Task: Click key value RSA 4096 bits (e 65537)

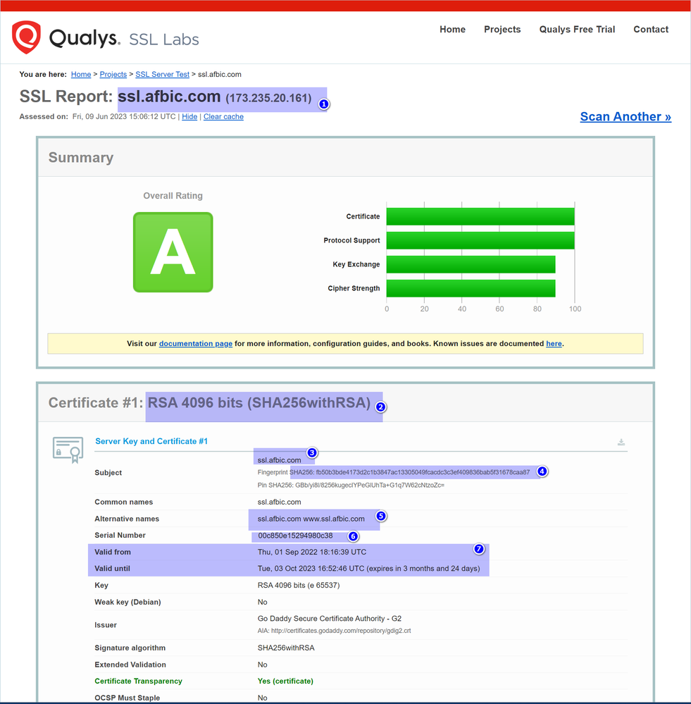Action: pos(299,586)
